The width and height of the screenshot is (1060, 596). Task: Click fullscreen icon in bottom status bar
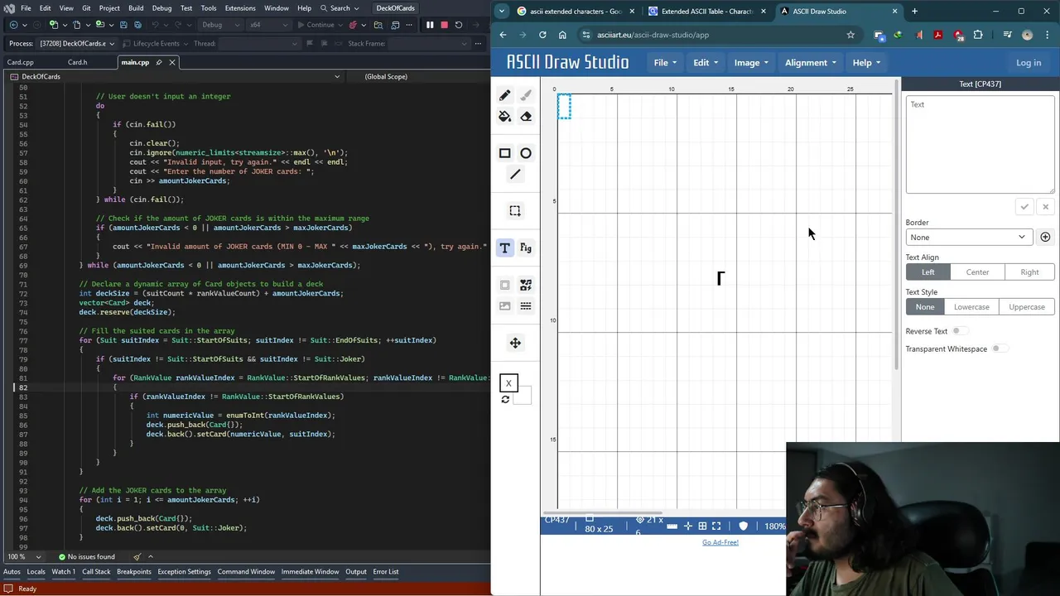click(716, 526)
